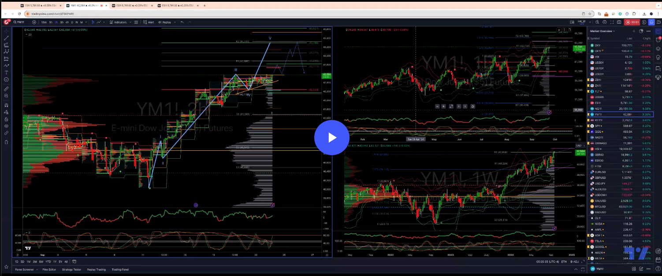Open the ideas lightbulb icon in sidebar
Viewport: 662px width, 276px height.
click(x=658, y=58)
